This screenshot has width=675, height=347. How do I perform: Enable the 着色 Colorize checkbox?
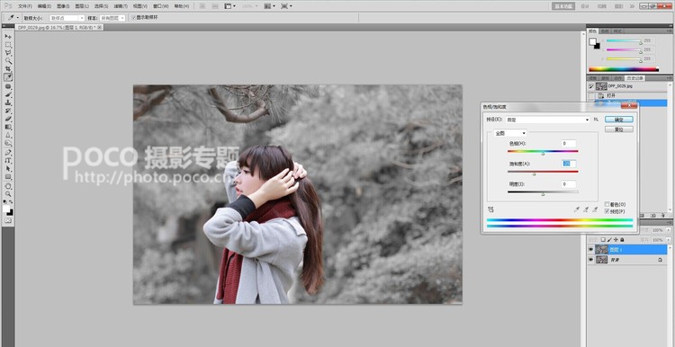click(x=607, y=204)
